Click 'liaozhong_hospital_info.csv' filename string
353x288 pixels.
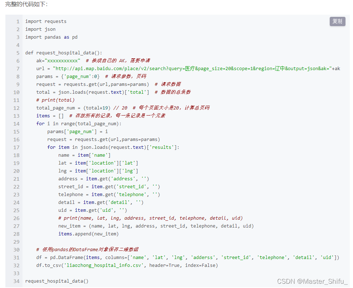pos(104,265)
